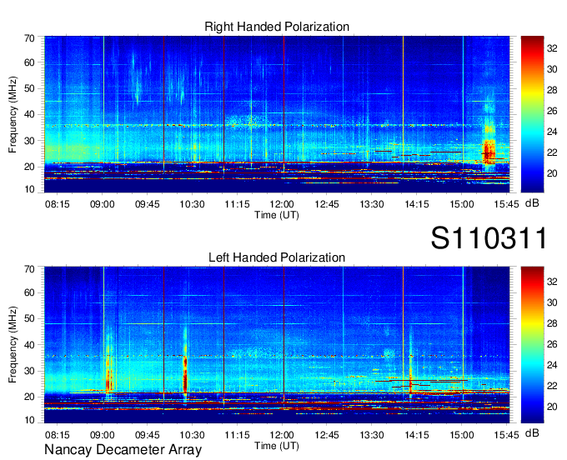Click the 14:15 tick on the bottom time axis
The height and width of the screenshot is (460, 567).
point(417,435)
